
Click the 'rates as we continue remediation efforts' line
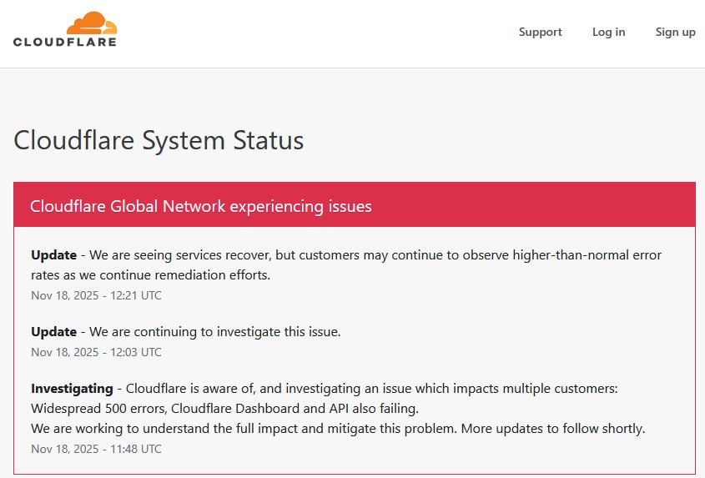(x=151, y=274)
